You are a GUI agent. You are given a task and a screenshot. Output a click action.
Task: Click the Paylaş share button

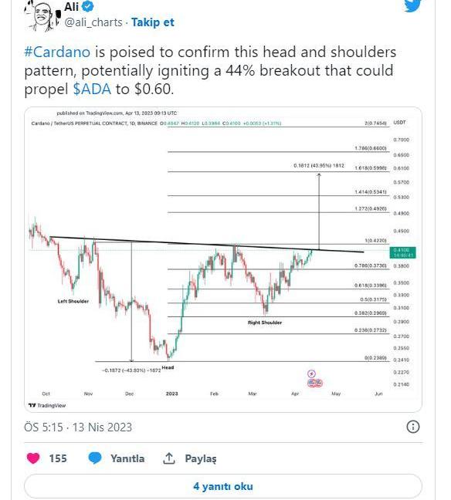[201, 458]
